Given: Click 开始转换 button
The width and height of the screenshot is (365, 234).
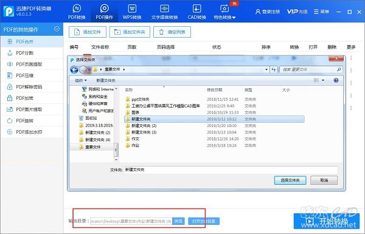Looking at the screenshot, I should (326, 221).
